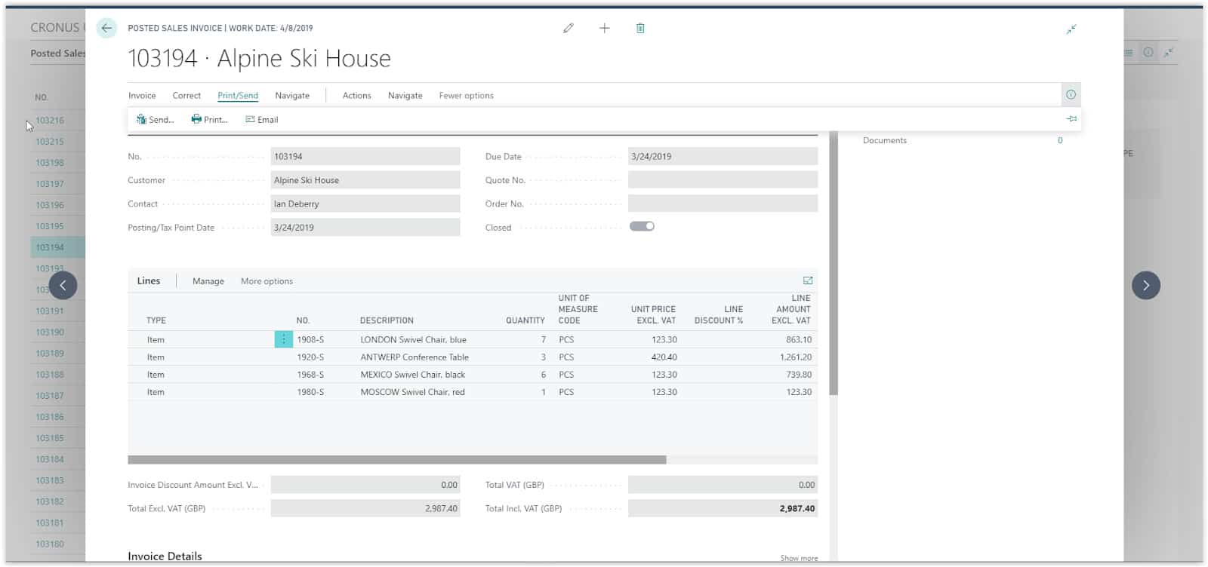
Task: Click invoice 103216 in the list
Action: pyautogui.click(x=50, y=120)
